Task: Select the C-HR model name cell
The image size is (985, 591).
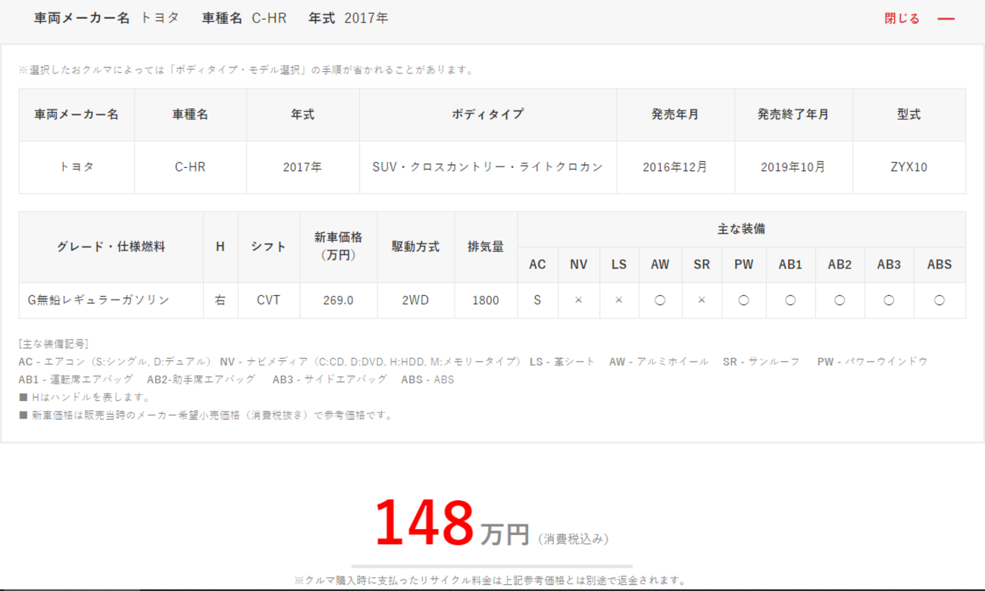Action: [190, 167]
